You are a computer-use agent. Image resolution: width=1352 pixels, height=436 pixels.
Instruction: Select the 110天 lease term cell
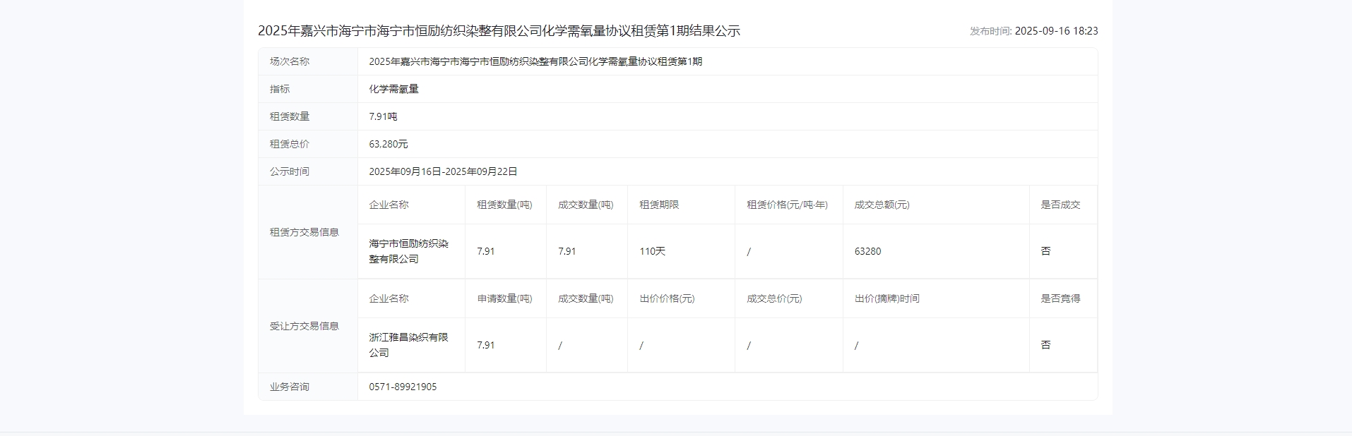click(652, 251)
